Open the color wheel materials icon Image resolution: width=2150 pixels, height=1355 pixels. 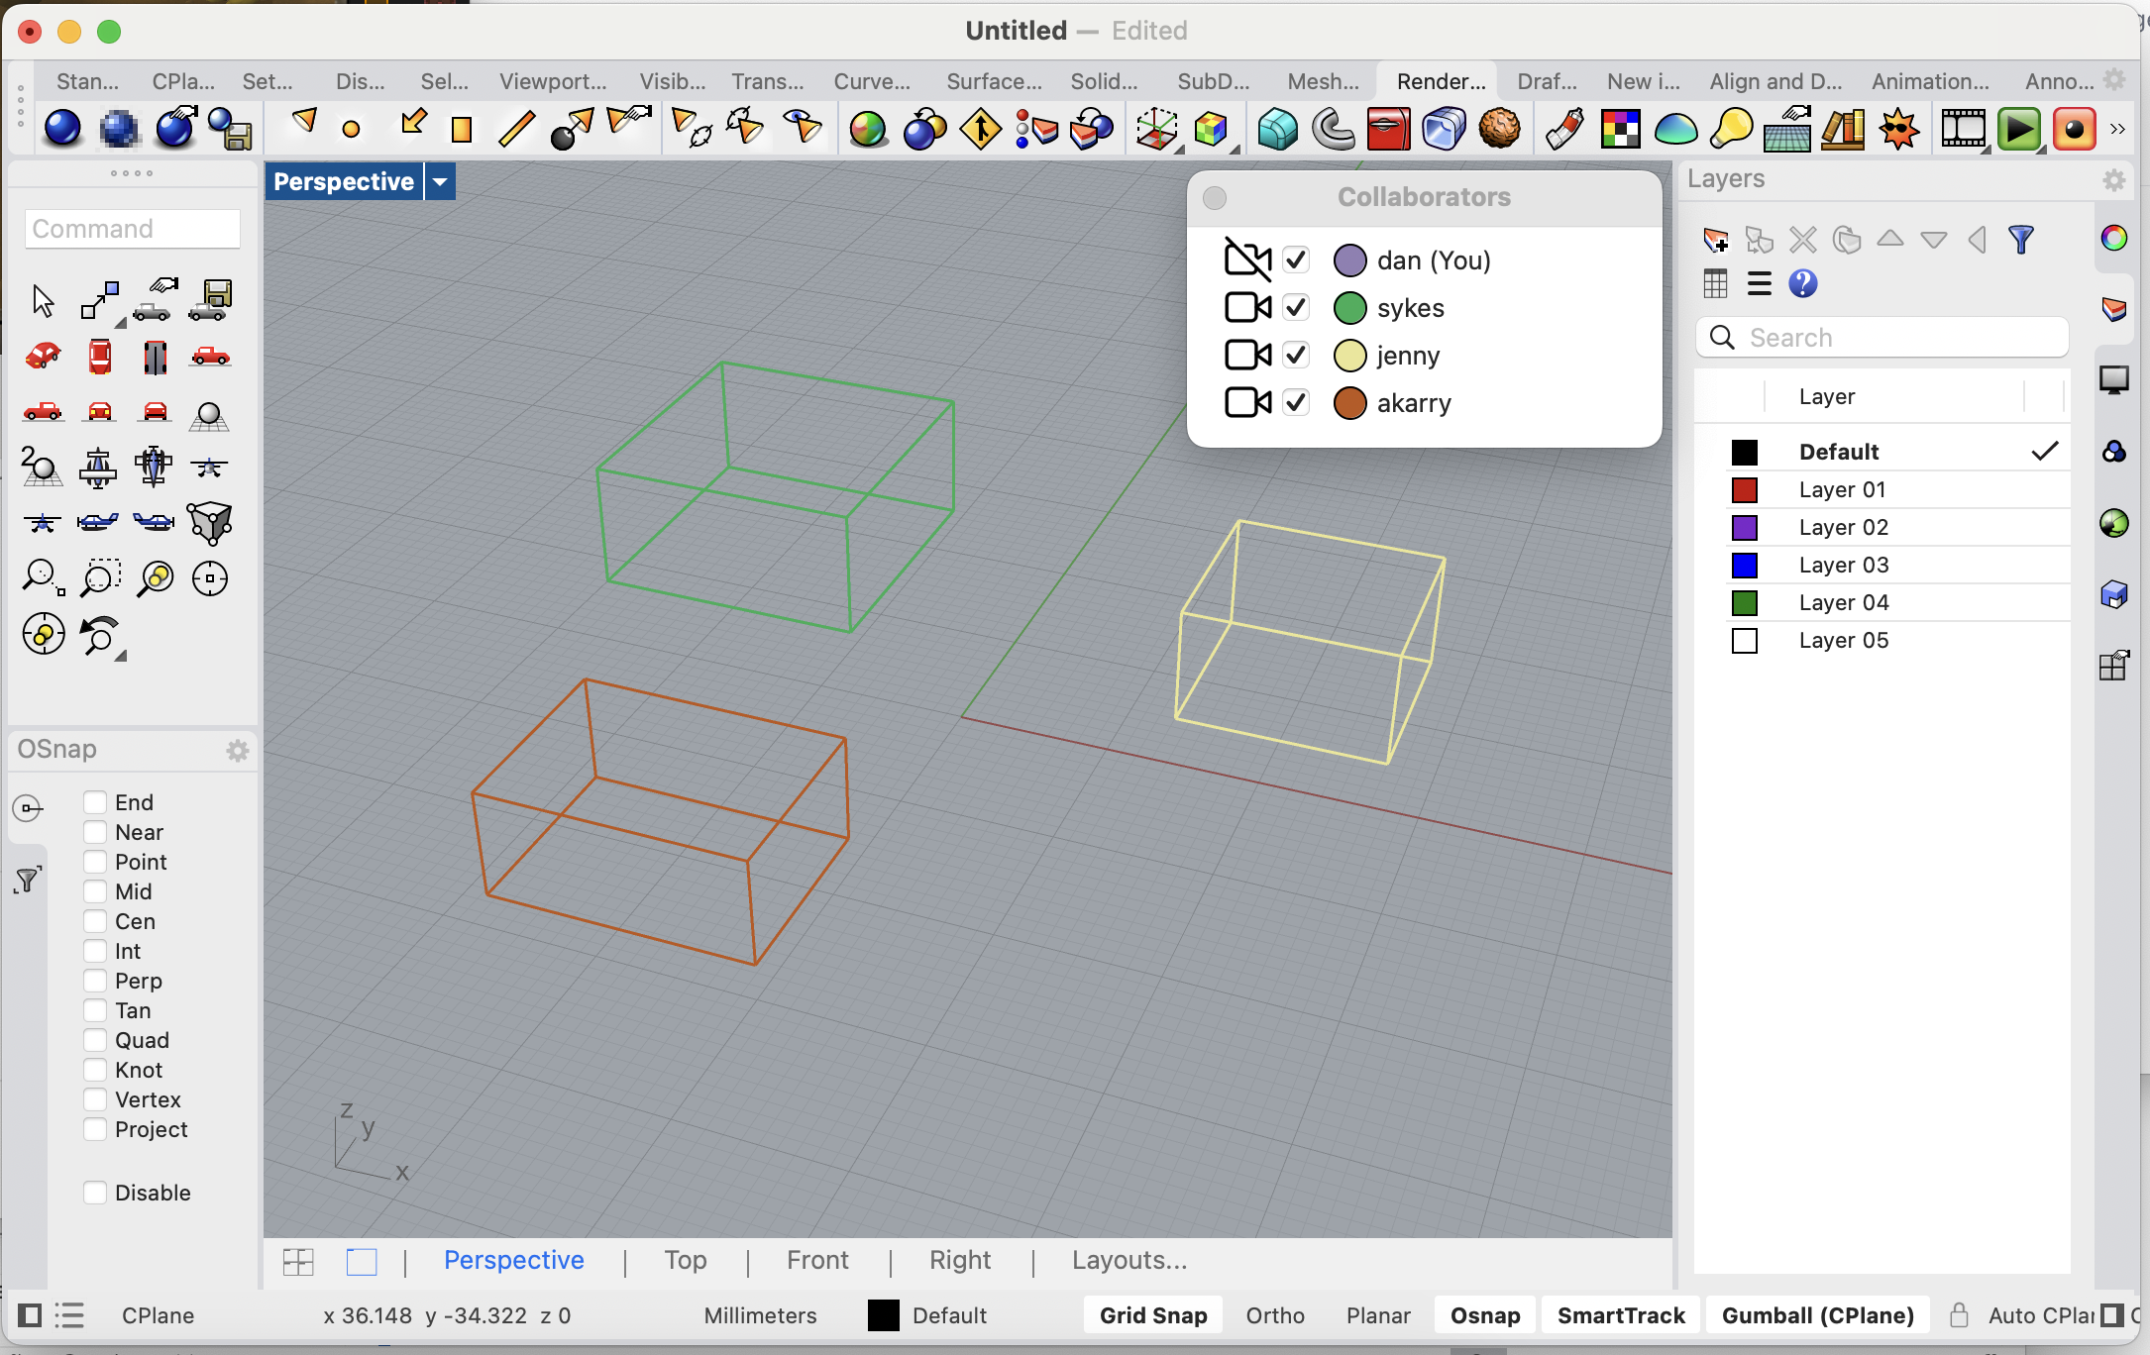pyautogui.click(x=868, y=129)
